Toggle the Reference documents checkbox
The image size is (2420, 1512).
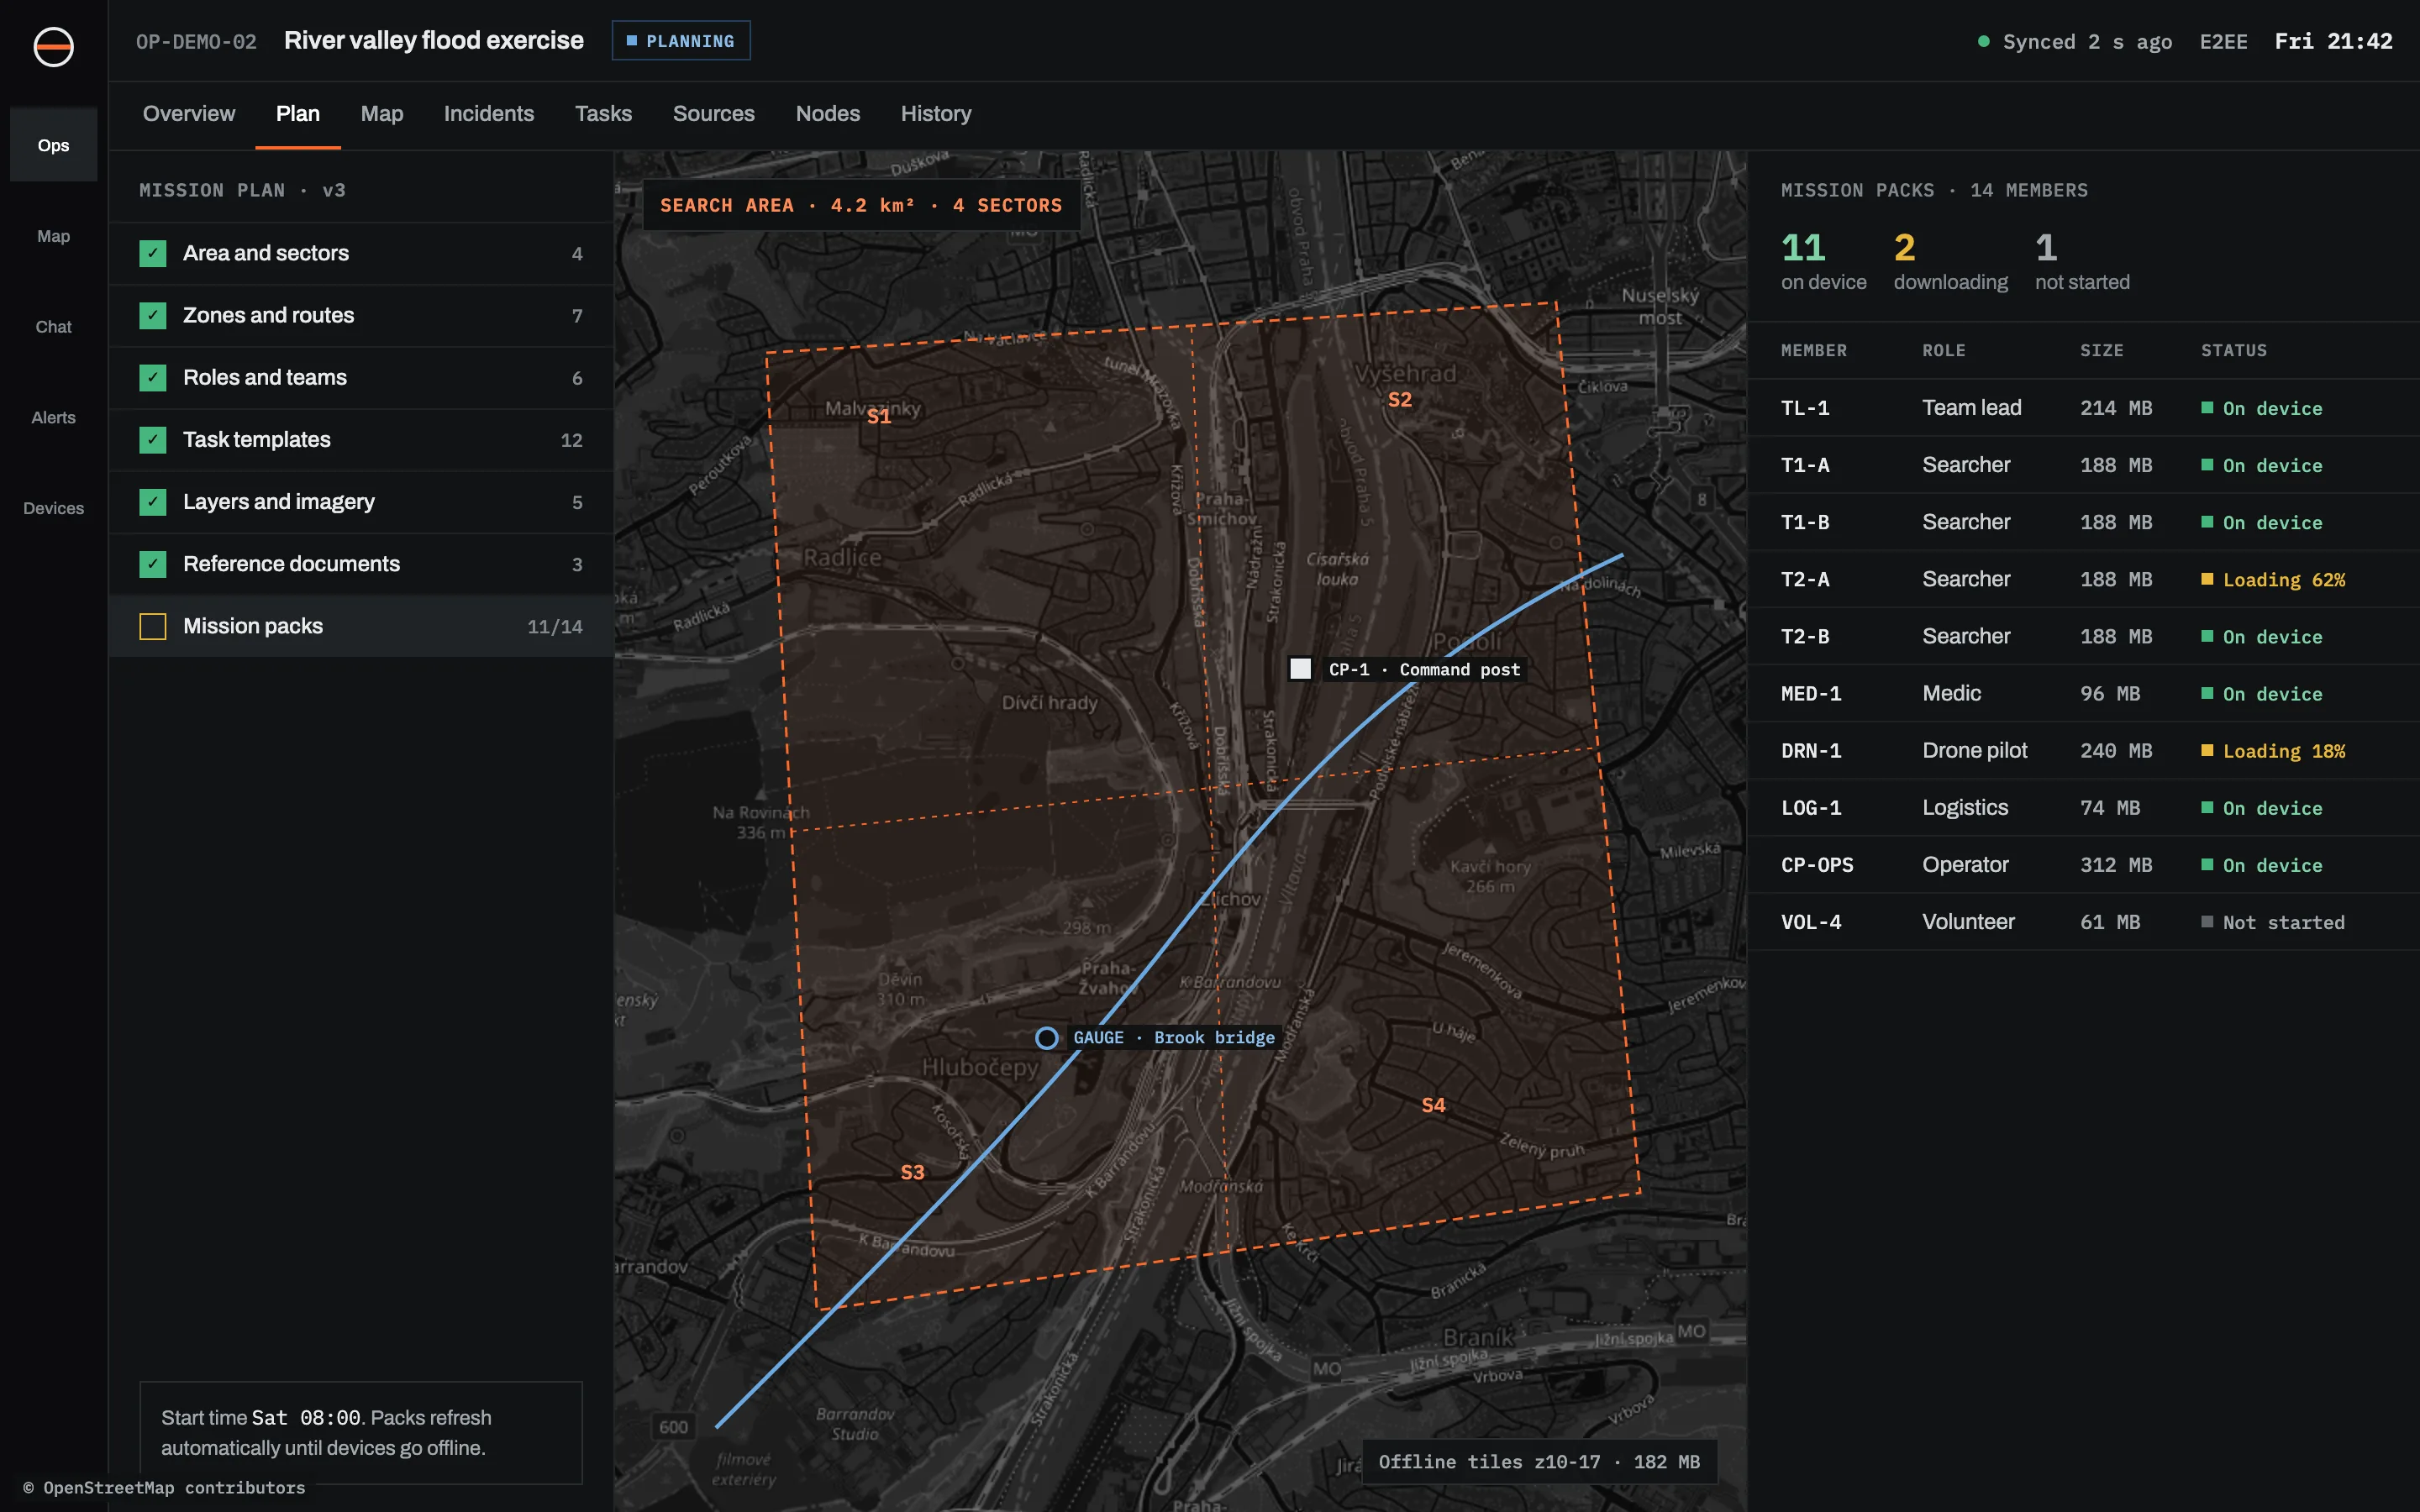153,564
